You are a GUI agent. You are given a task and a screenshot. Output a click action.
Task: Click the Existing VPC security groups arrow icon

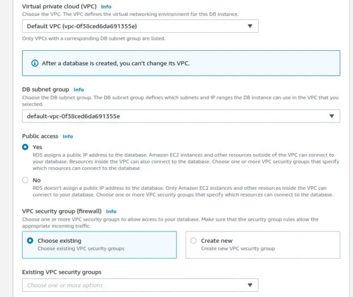coord(250,285)
